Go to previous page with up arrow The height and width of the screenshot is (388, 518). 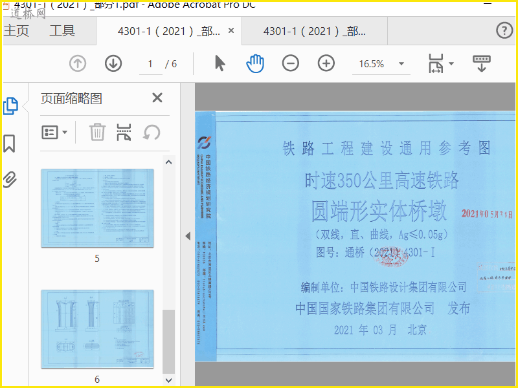78,63
